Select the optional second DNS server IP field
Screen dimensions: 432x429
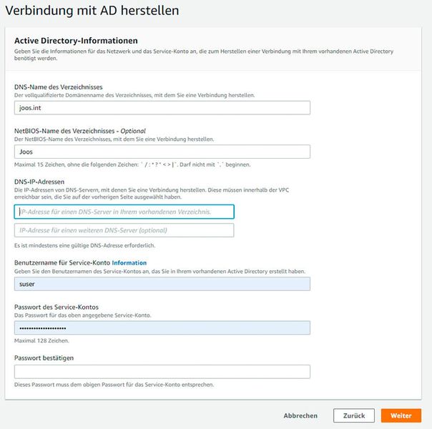[x=124, y=230]
